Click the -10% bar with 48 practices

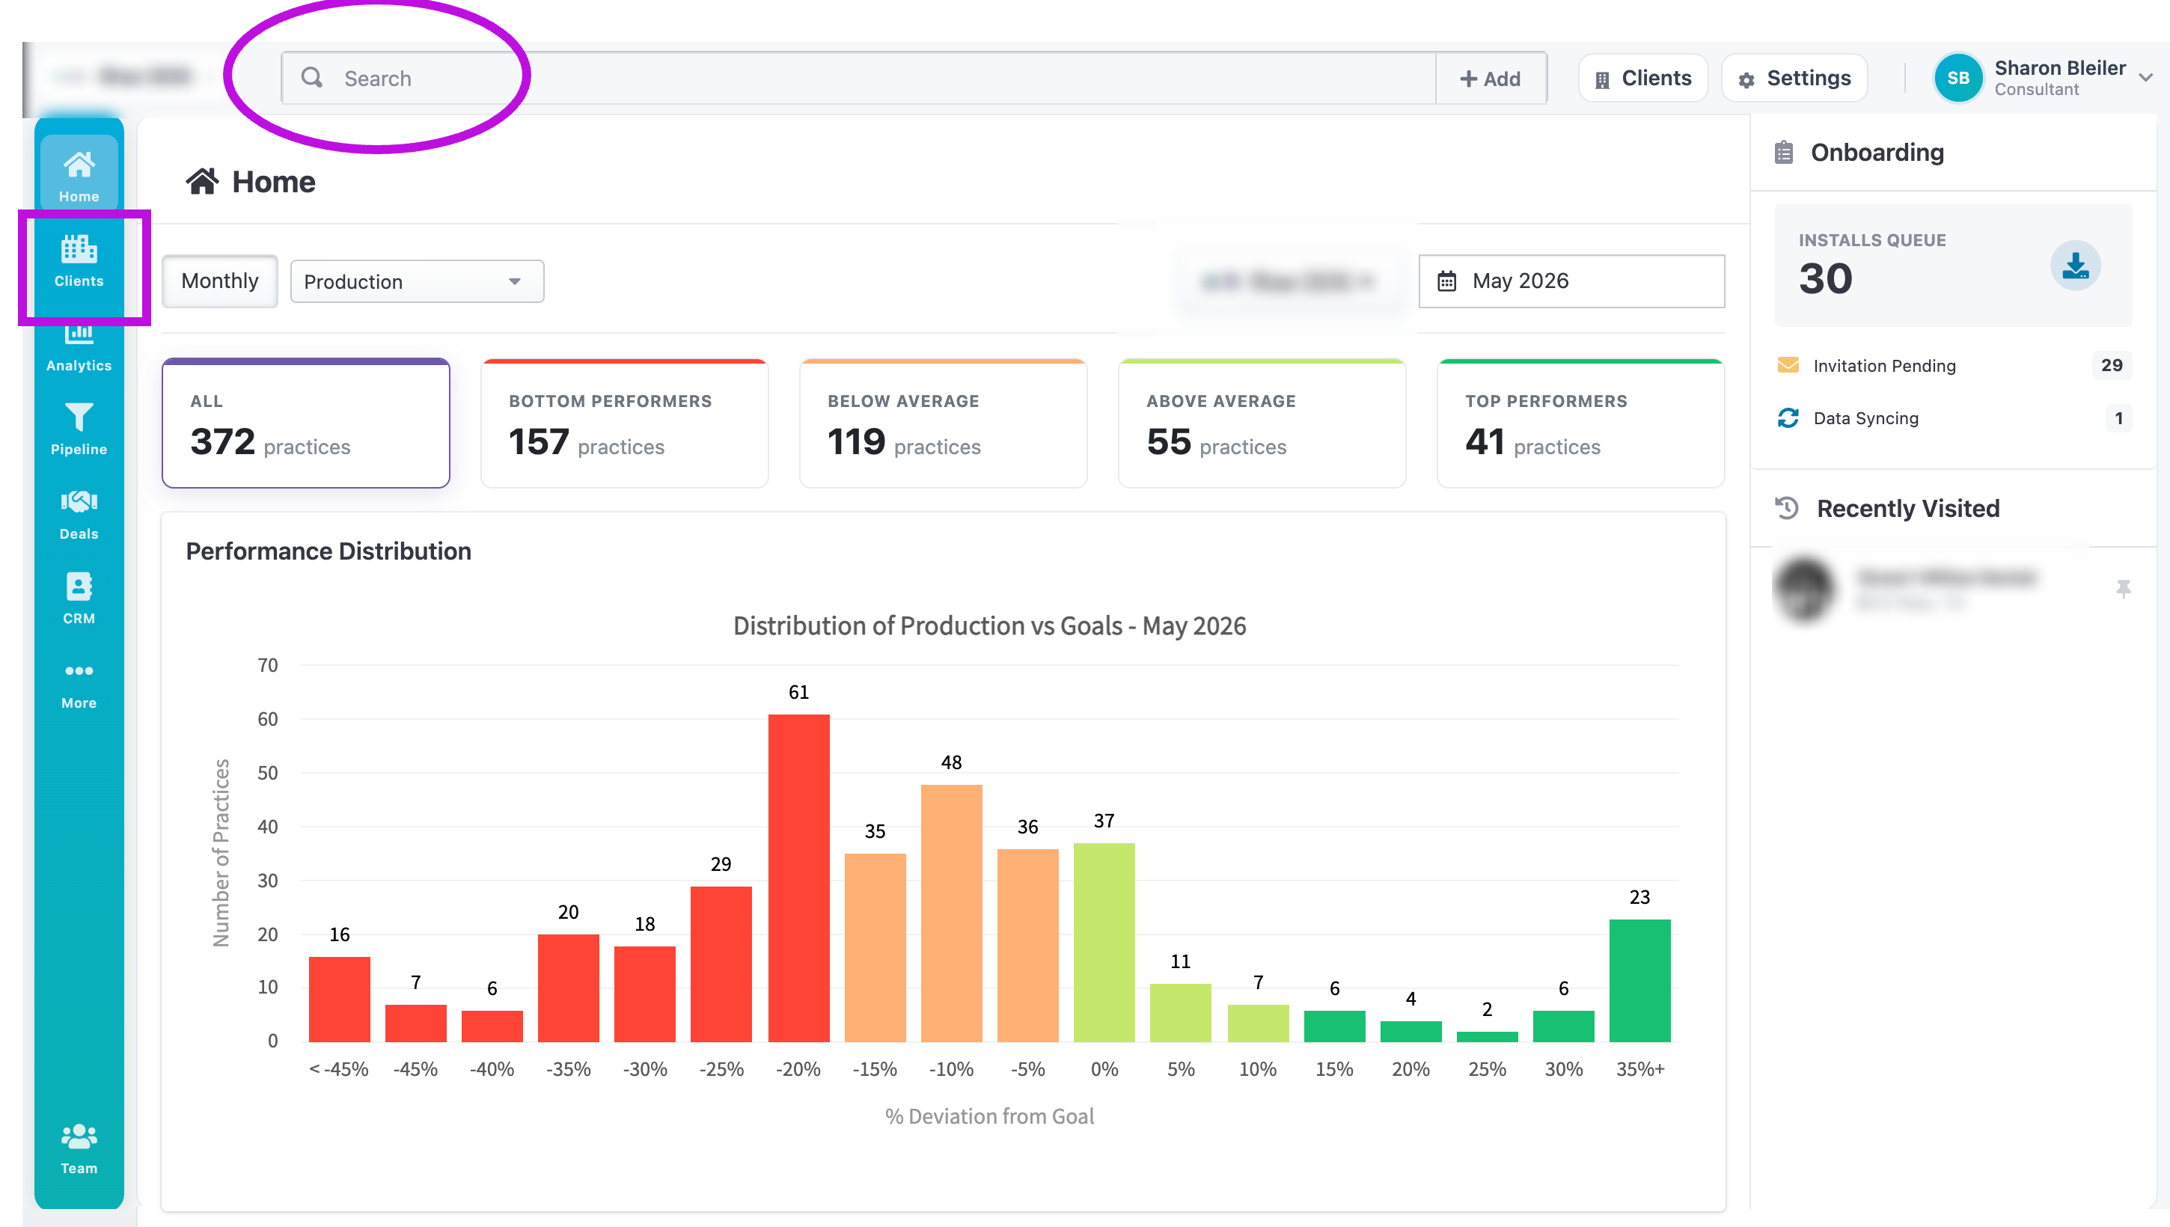tap(950, 914)
